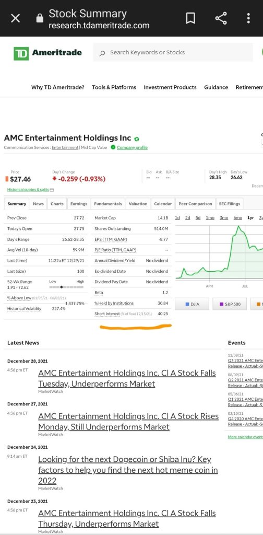This screenshot has height=535, width=263.
Task: Click the Short Interest label
Action: pos(107,313)
